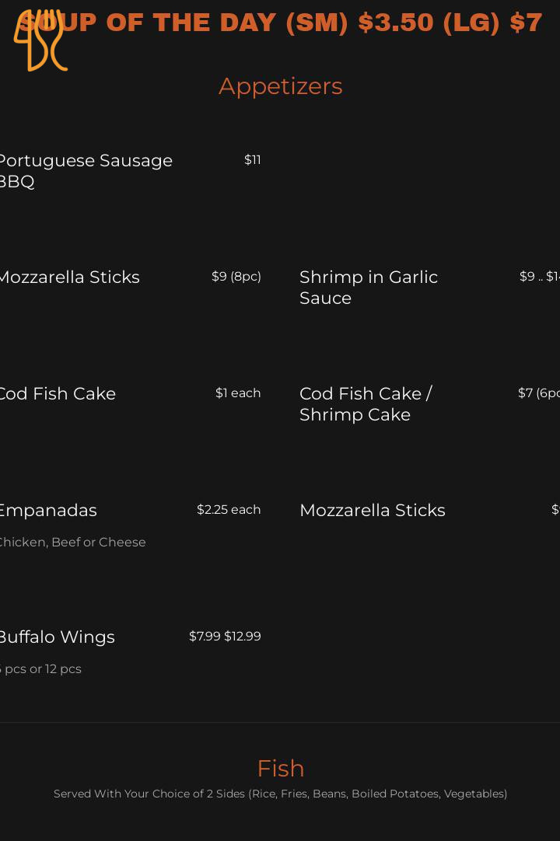This screenshot has width=560, height=841.
Task: Select the Appetizers section heading
Action: 280,86
